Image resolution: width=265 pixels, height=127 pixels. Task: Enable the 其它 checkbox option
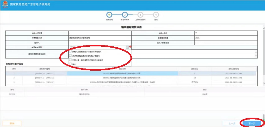[x=70, y=64]
